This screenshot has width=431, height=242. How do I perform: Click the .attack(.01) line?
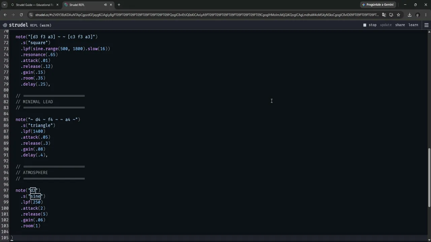(35, 61)
